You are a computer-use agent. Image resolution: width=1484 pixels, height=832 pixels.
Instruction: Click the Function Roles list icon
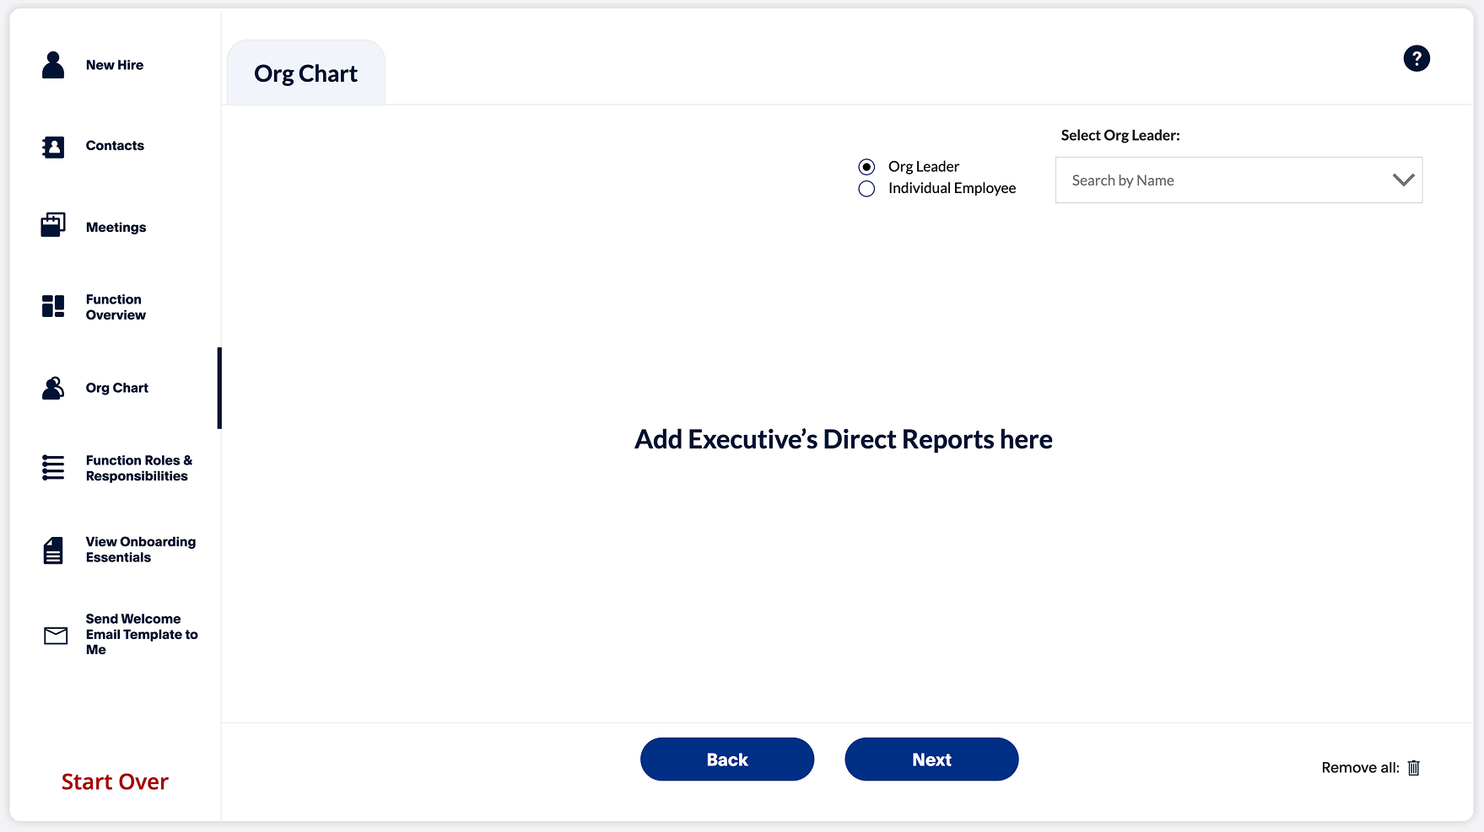53,468
